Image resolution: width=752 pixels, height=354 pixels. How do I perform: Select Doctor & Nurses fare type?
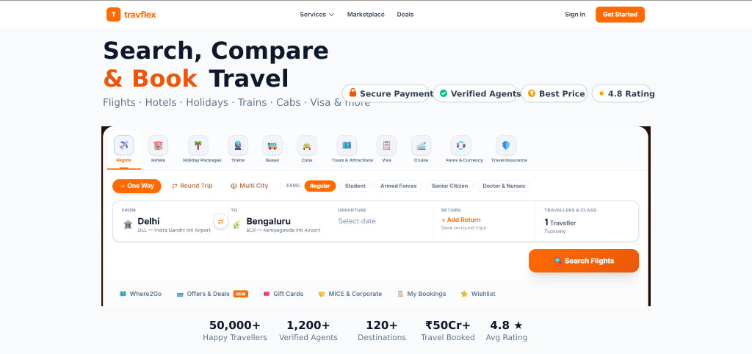(504, 186)
